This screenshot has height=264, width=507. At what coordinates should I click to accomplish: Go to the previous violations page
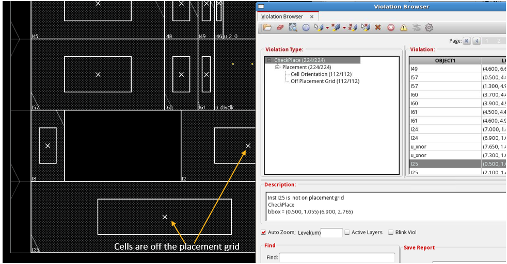pyautogui.click(x=477, y=41)
